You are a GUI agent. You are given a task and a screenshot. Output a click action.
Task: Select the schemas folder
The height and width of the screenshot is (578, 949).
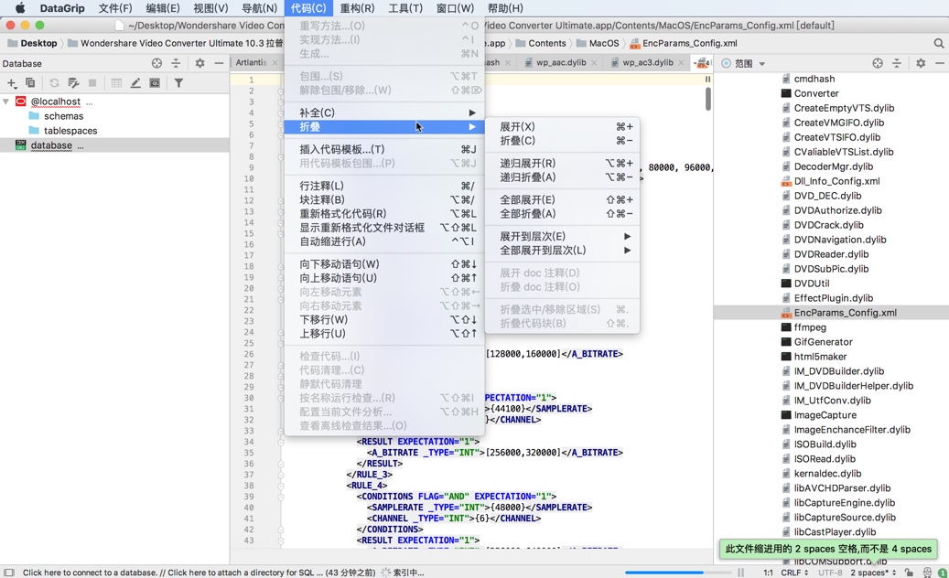(x=63, y=116)
